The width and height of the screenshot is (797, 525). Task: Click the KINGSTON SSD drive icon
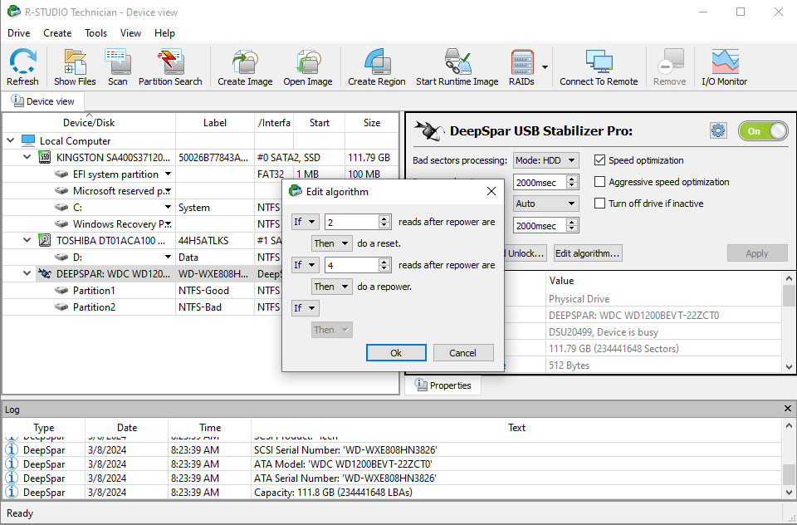tap(45, 157)
